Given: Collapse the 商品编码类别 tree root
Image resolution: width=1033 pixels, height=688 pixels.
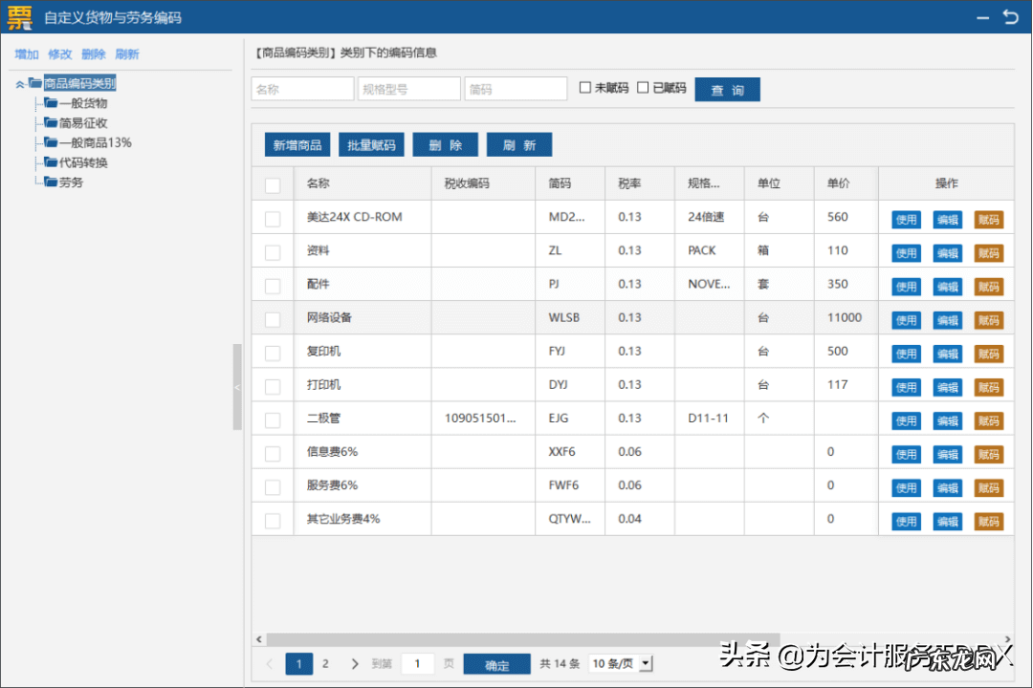Looking at the screenshot, I should [21, 83].
